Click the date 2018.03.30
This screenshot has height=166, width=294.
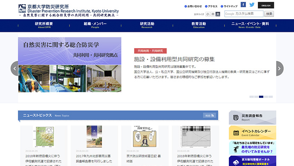click(x=133, y=151)
